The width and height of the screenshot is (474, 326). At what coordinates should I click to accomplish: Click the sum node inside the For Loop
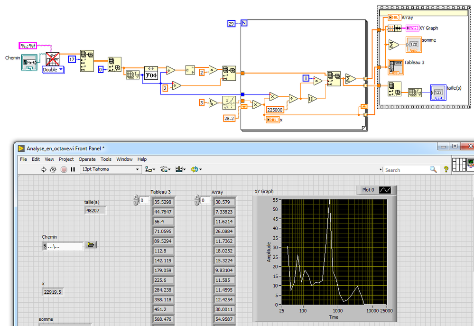[350, 79]
